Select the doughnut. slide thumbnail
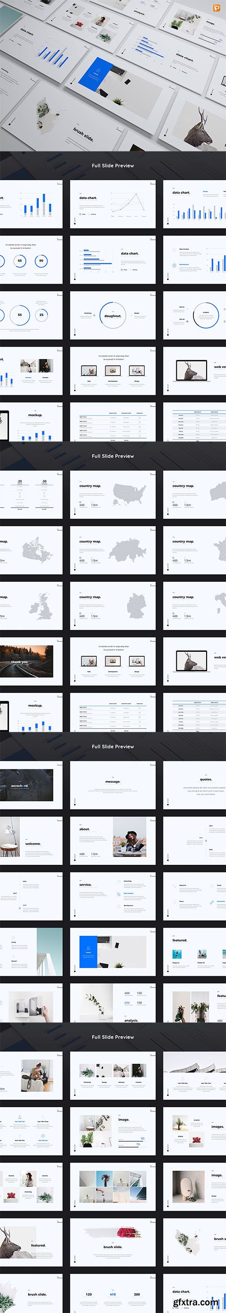 (113, 315)
